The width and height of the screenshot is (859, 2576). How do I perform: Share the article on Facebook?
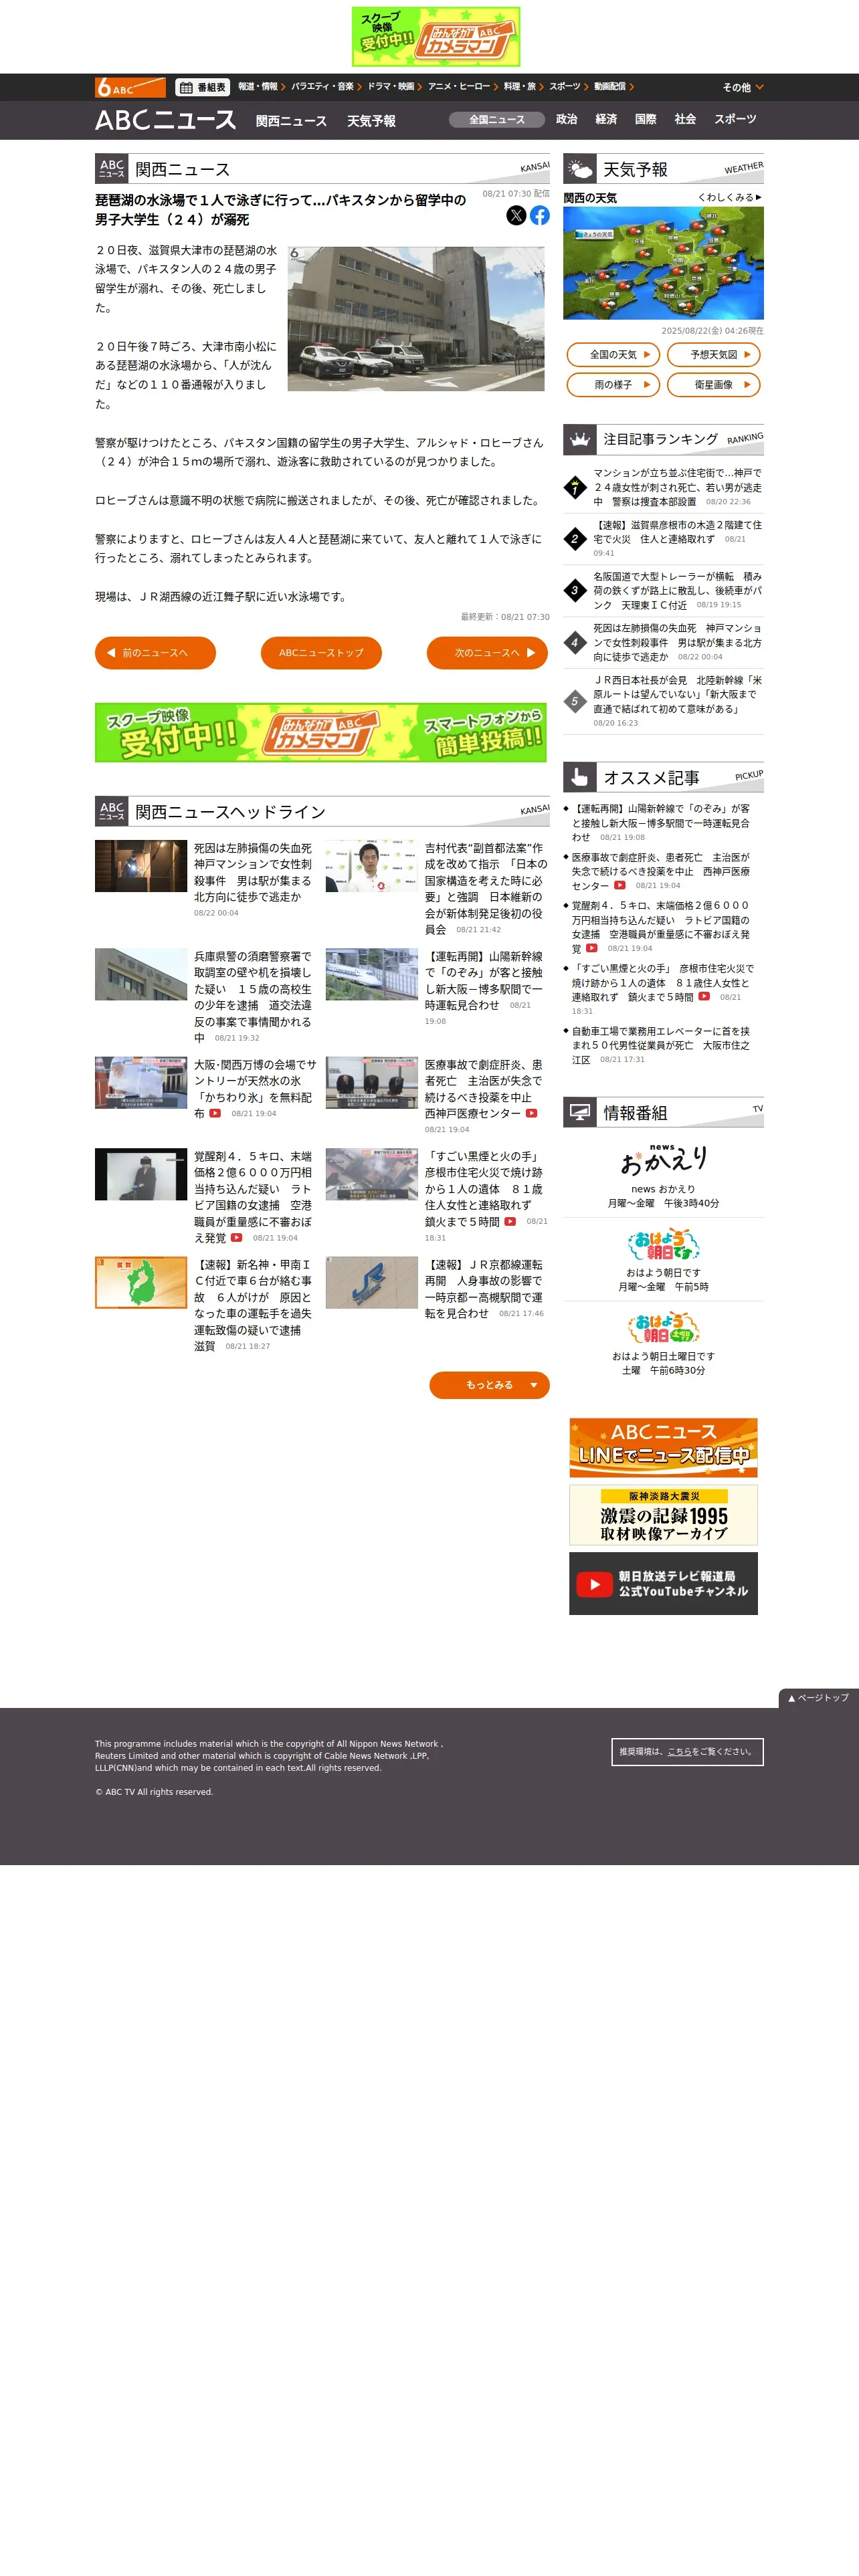tap(540, 215)
